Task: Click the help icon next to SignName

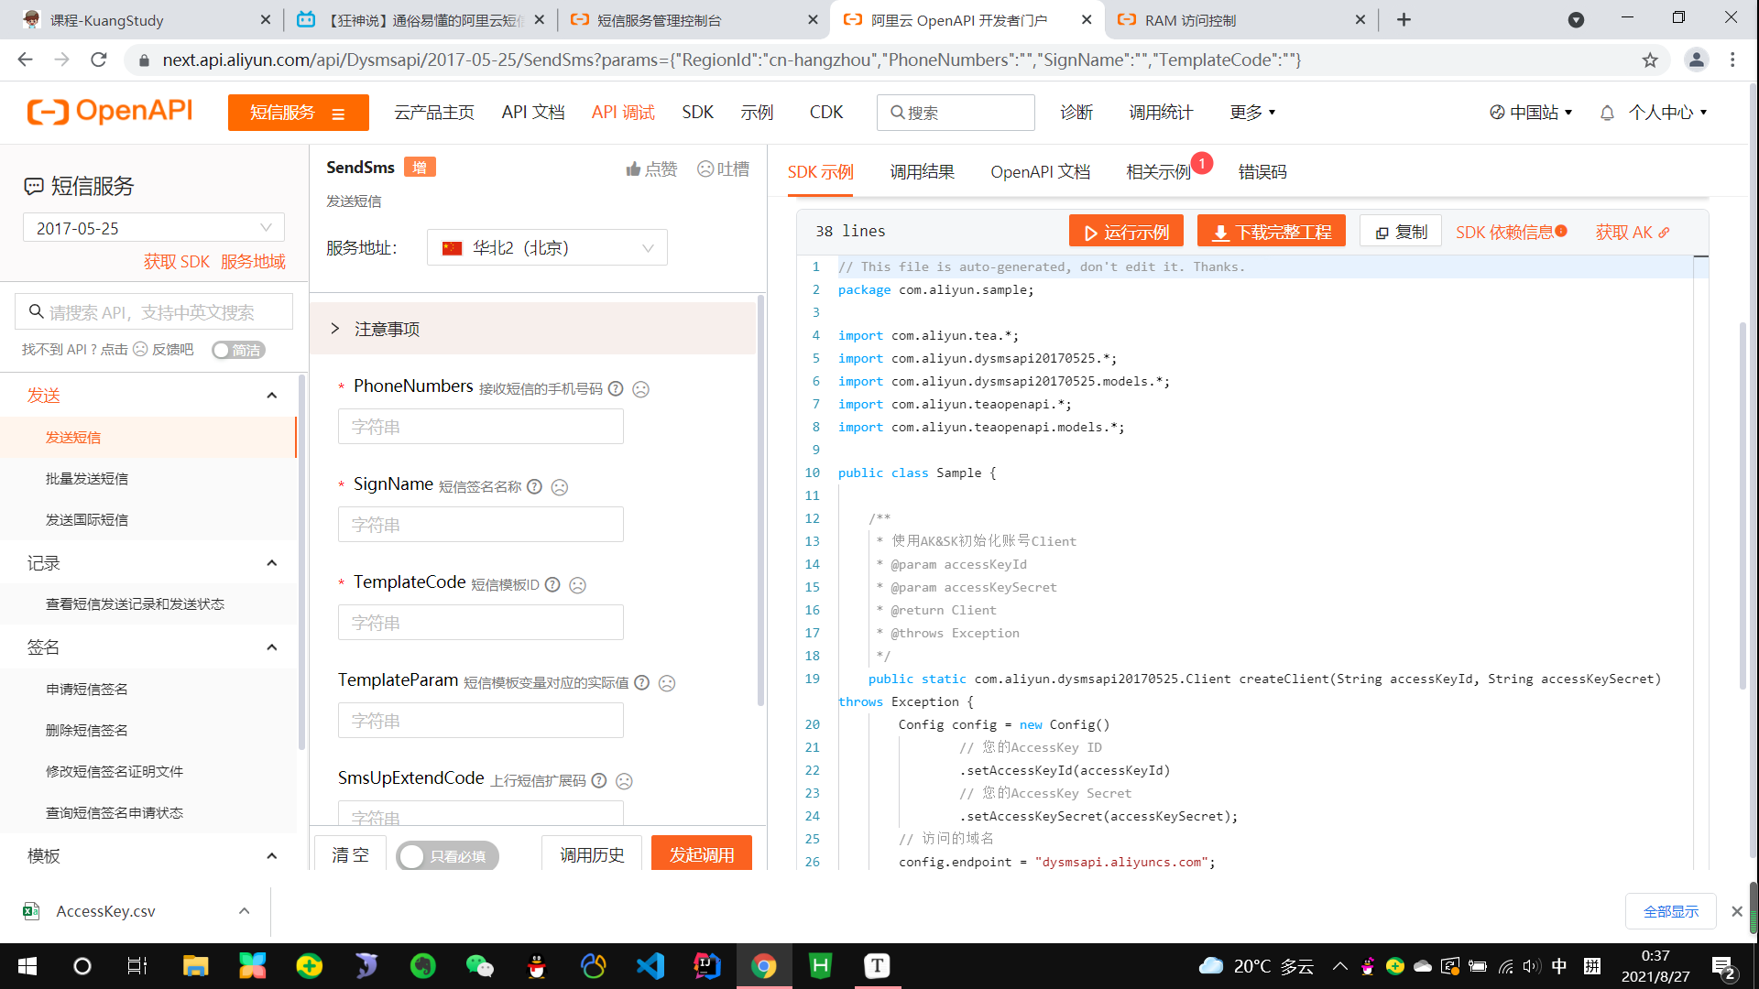Action: (x=534, y=486)
